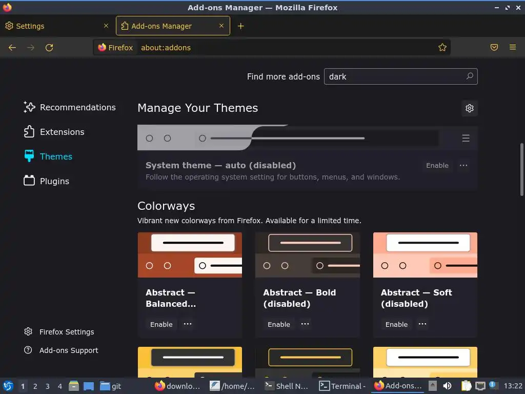Open a new tab with the plus button
This screenshot has width=525, height=394.
[x=241, y=26]
